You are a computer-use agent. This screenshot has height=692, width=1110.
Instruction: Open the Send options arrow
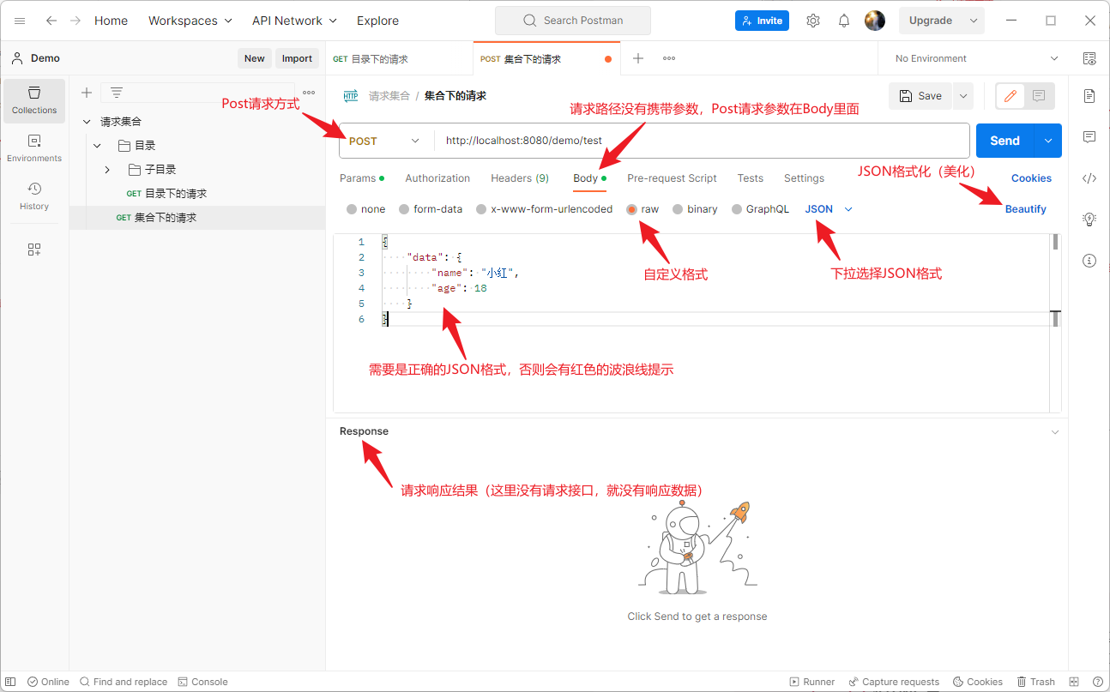pyautogui.click(x=1047, y=141)
